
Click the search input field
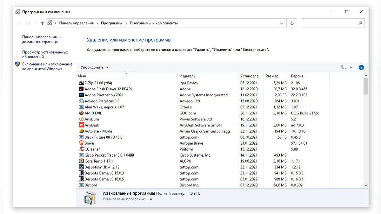(329, 23)
